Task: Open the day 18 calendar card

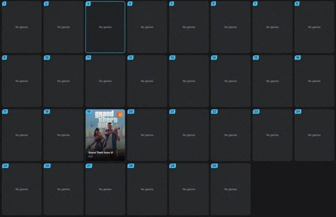Action: pos(63,135)
